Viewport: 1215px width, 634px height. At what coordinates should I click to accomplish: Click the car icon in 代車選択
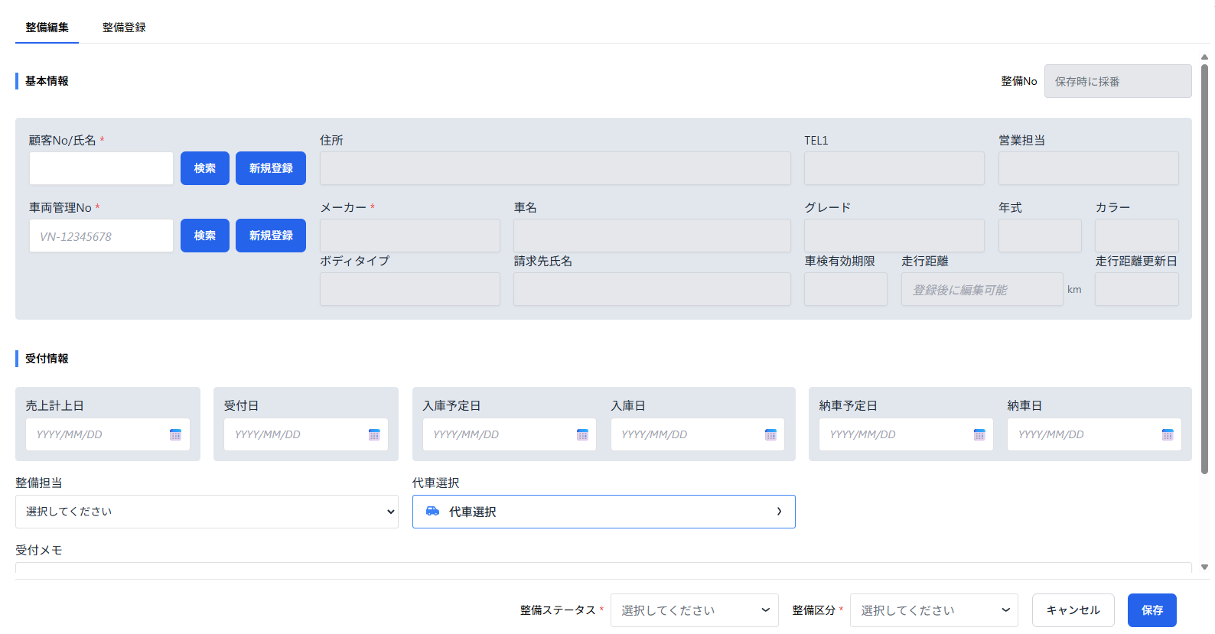pos(432,512)
